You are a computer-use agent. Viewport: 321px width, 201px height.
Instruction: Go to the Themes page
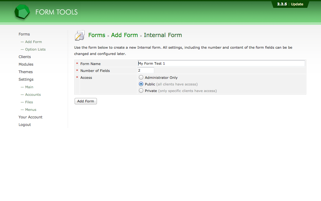click(x=25, y=72)
